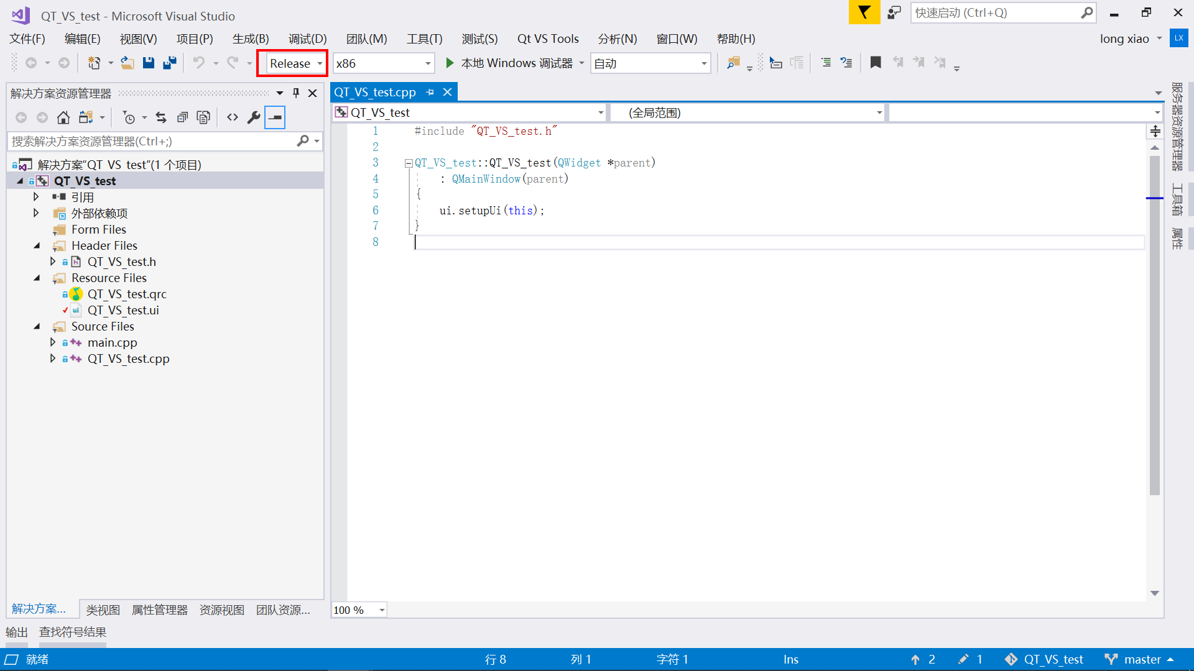Open the x86 platform dropdown
This screenshot has height=671, width=1194.
383,63
